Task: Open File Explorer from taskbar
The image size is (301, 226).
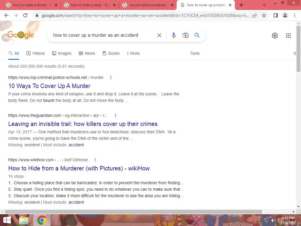Action: coord(24,220)
